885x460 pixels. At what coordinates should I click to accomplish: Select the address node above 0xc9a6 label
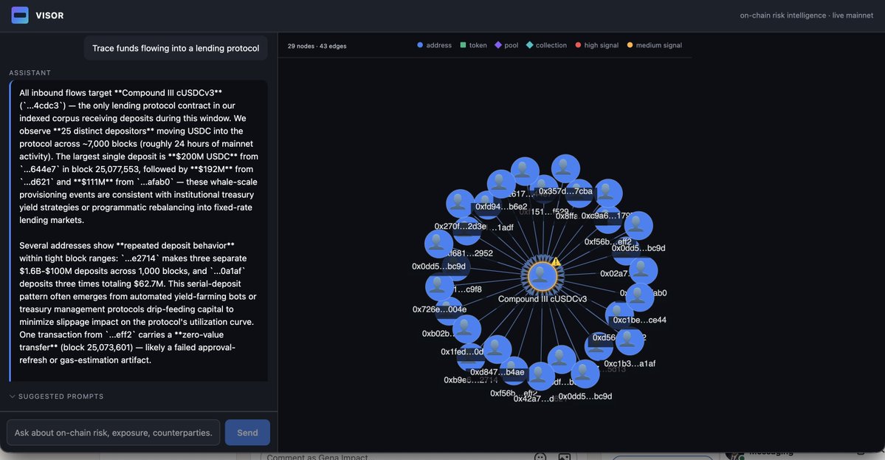coord(608,193)
